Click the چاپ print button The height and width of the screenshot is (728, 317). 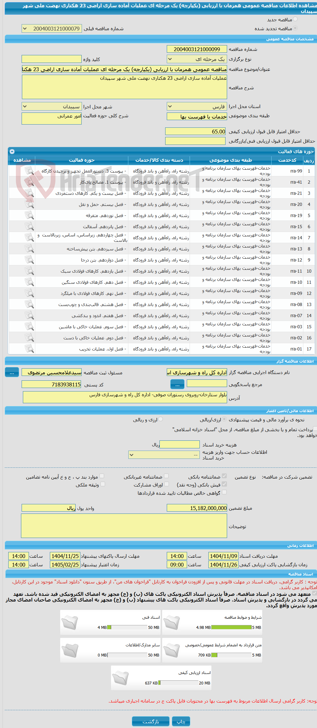tap(181, 721)
